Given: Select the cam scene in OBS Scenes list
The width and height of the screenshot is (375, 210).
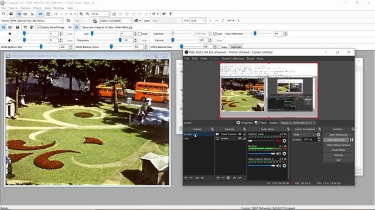Looking at the screenshot, I should (198, 139).
